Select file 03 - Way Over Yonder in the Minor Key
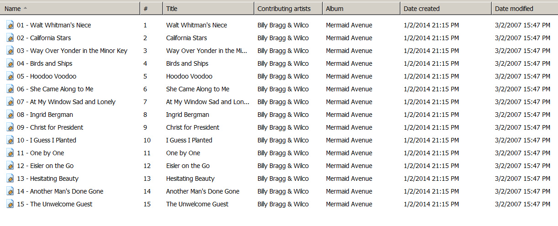This screenshot has height=226, width=558. click(x=72, y=51)
